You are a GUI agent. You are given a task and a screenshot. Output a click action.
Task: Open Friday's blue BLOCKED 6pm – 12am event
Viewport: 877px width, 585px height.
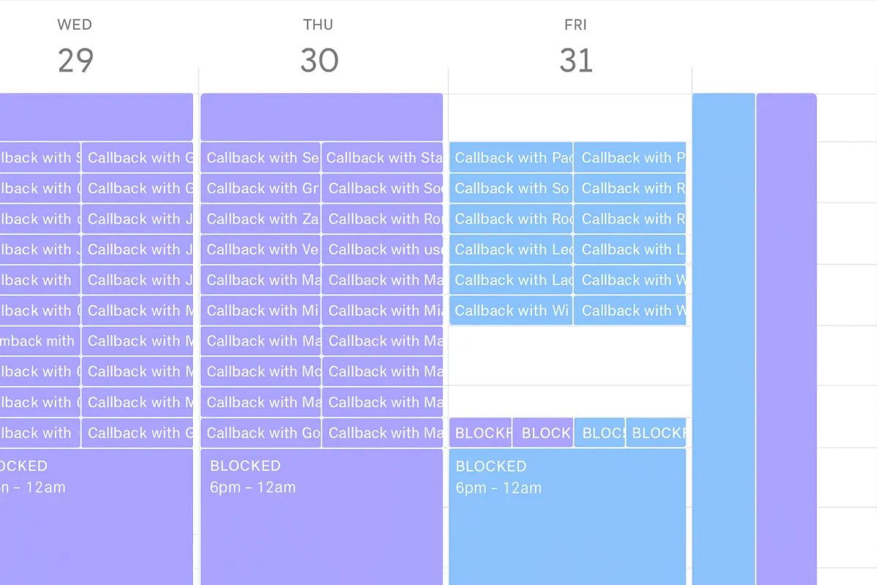pyautogui.click(x=568, y=517)
